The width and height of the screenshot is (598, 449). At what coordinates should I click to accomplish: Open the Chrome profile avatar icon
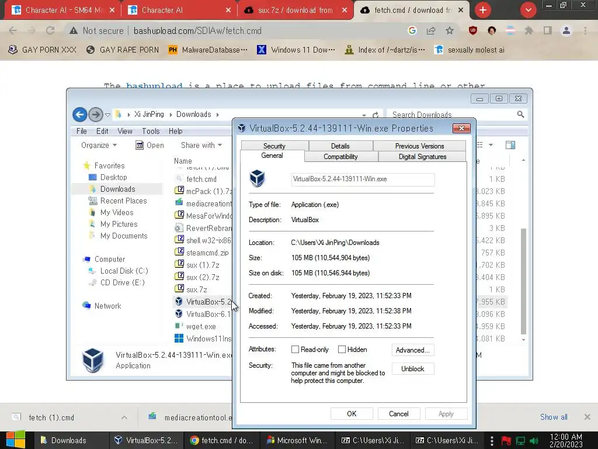point(566,30)
